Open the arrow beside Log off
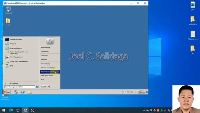200x113 pixels. click(48, 87)
